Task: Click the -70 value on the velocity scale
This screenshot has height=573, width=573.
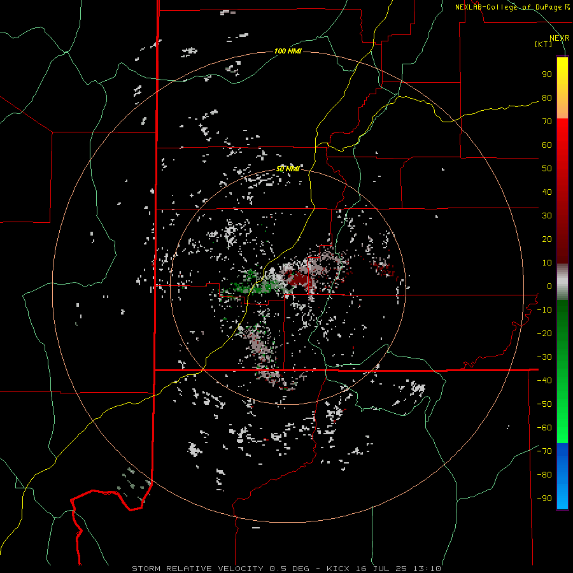Action: point(544,451)
